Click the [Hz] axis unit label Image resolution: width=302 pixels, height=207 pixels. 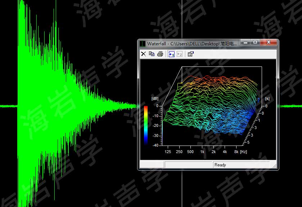[x=244, y=152]
